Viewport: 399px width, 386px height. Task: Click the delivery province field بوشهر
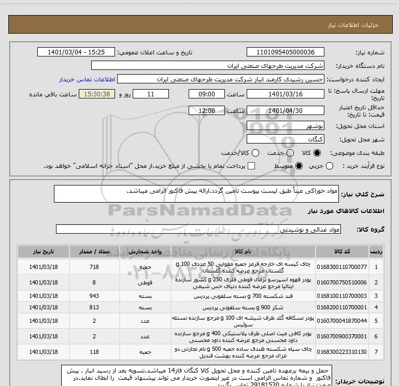click(285, 126)
